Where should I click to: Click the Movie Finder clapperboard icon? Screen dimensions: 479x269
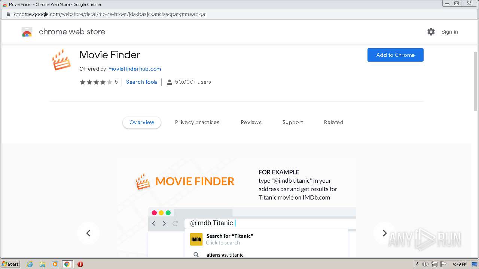pyautogui.click(x=61, y=60)
